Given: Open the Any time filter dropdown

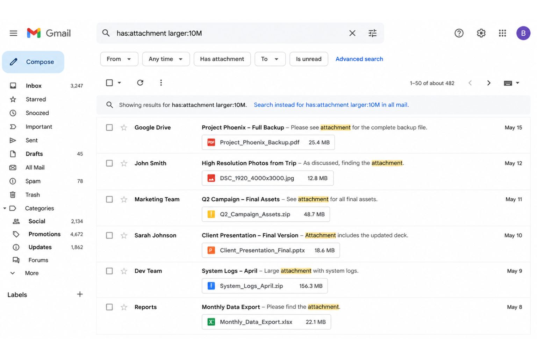Looking at the screenshot, I should click(x=166, y=59).
